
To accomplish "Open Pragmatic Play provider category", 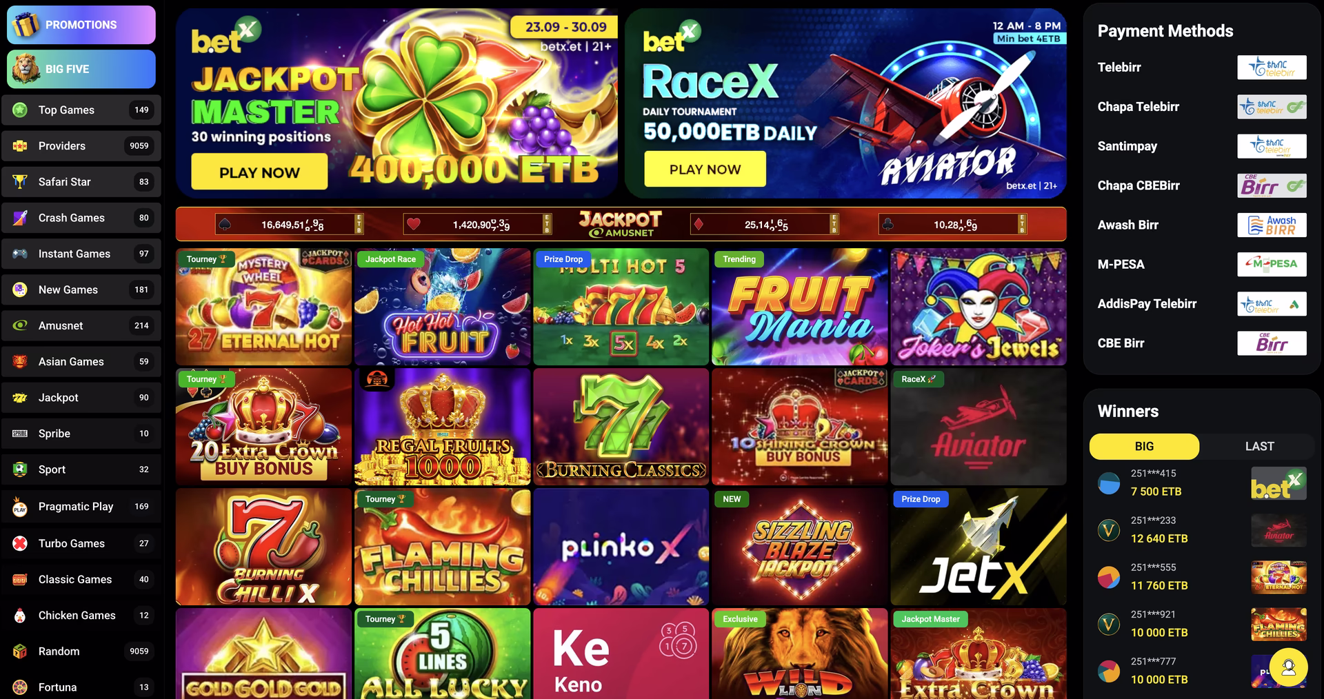I will (81, 507).
